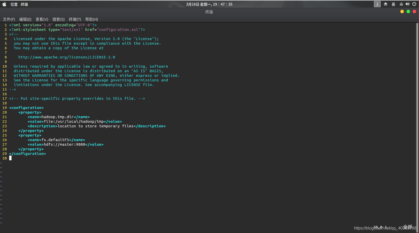Switch input method via 英 indicator
Viewport: 419px width, 233px height.
point(393,4)
